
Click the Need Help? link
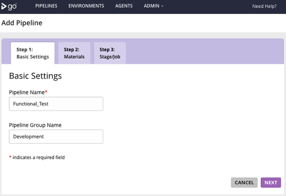pos(265,7)
